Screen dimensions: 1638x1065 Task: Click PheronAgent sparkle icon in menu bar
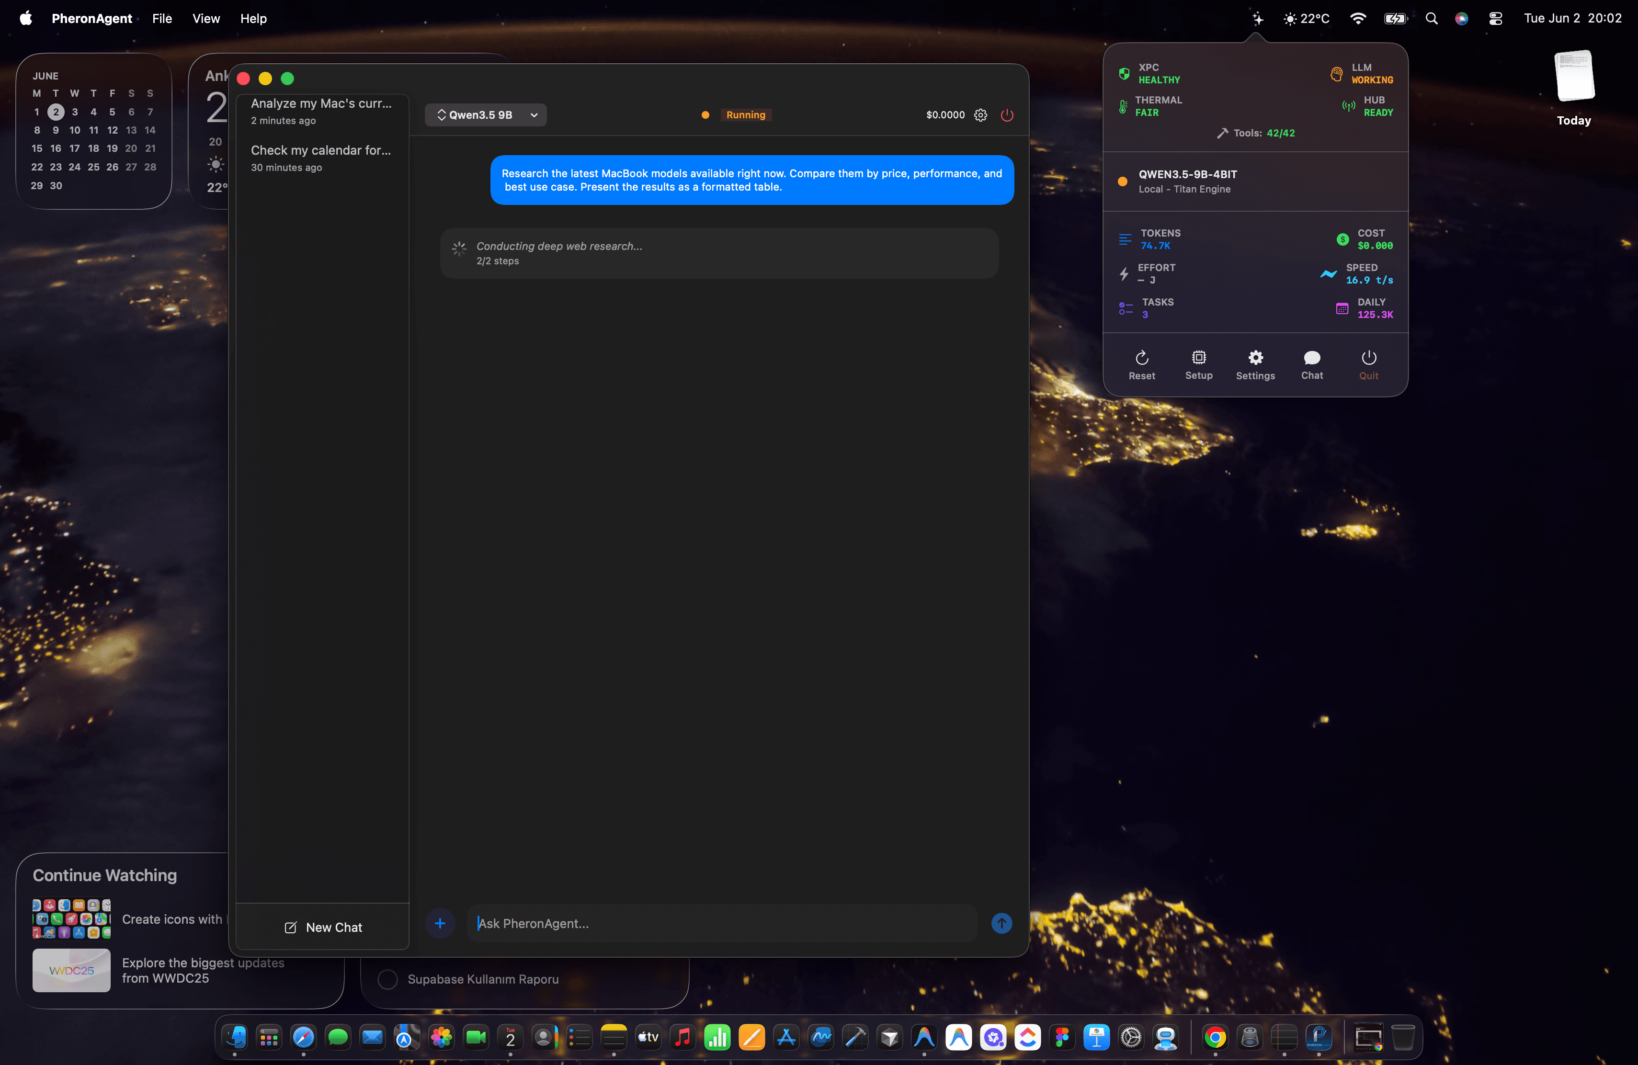(1257, 19)
